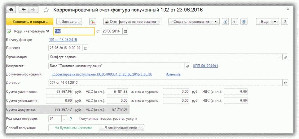Image resolution: width=299 pixels, height=139 pixels.
Task: Open link 101 от 15.06.2016
Action: coord(63,40)
